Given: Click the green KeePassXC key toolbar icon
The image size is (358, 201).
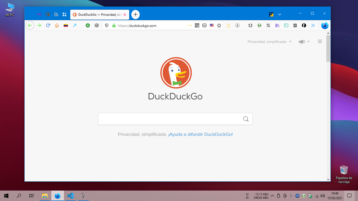Looking at the screenshot, I should (x=259, y=25).
